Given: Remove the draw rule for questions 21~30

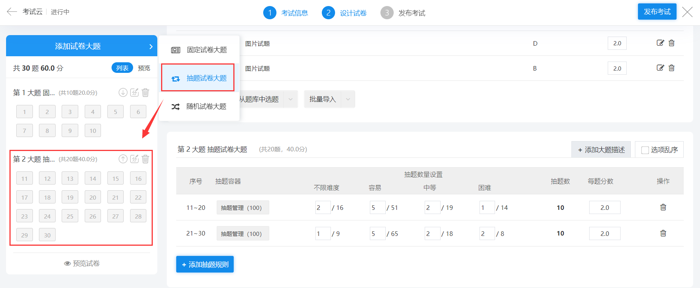Looking at the screenshot, I should point(663,233).
